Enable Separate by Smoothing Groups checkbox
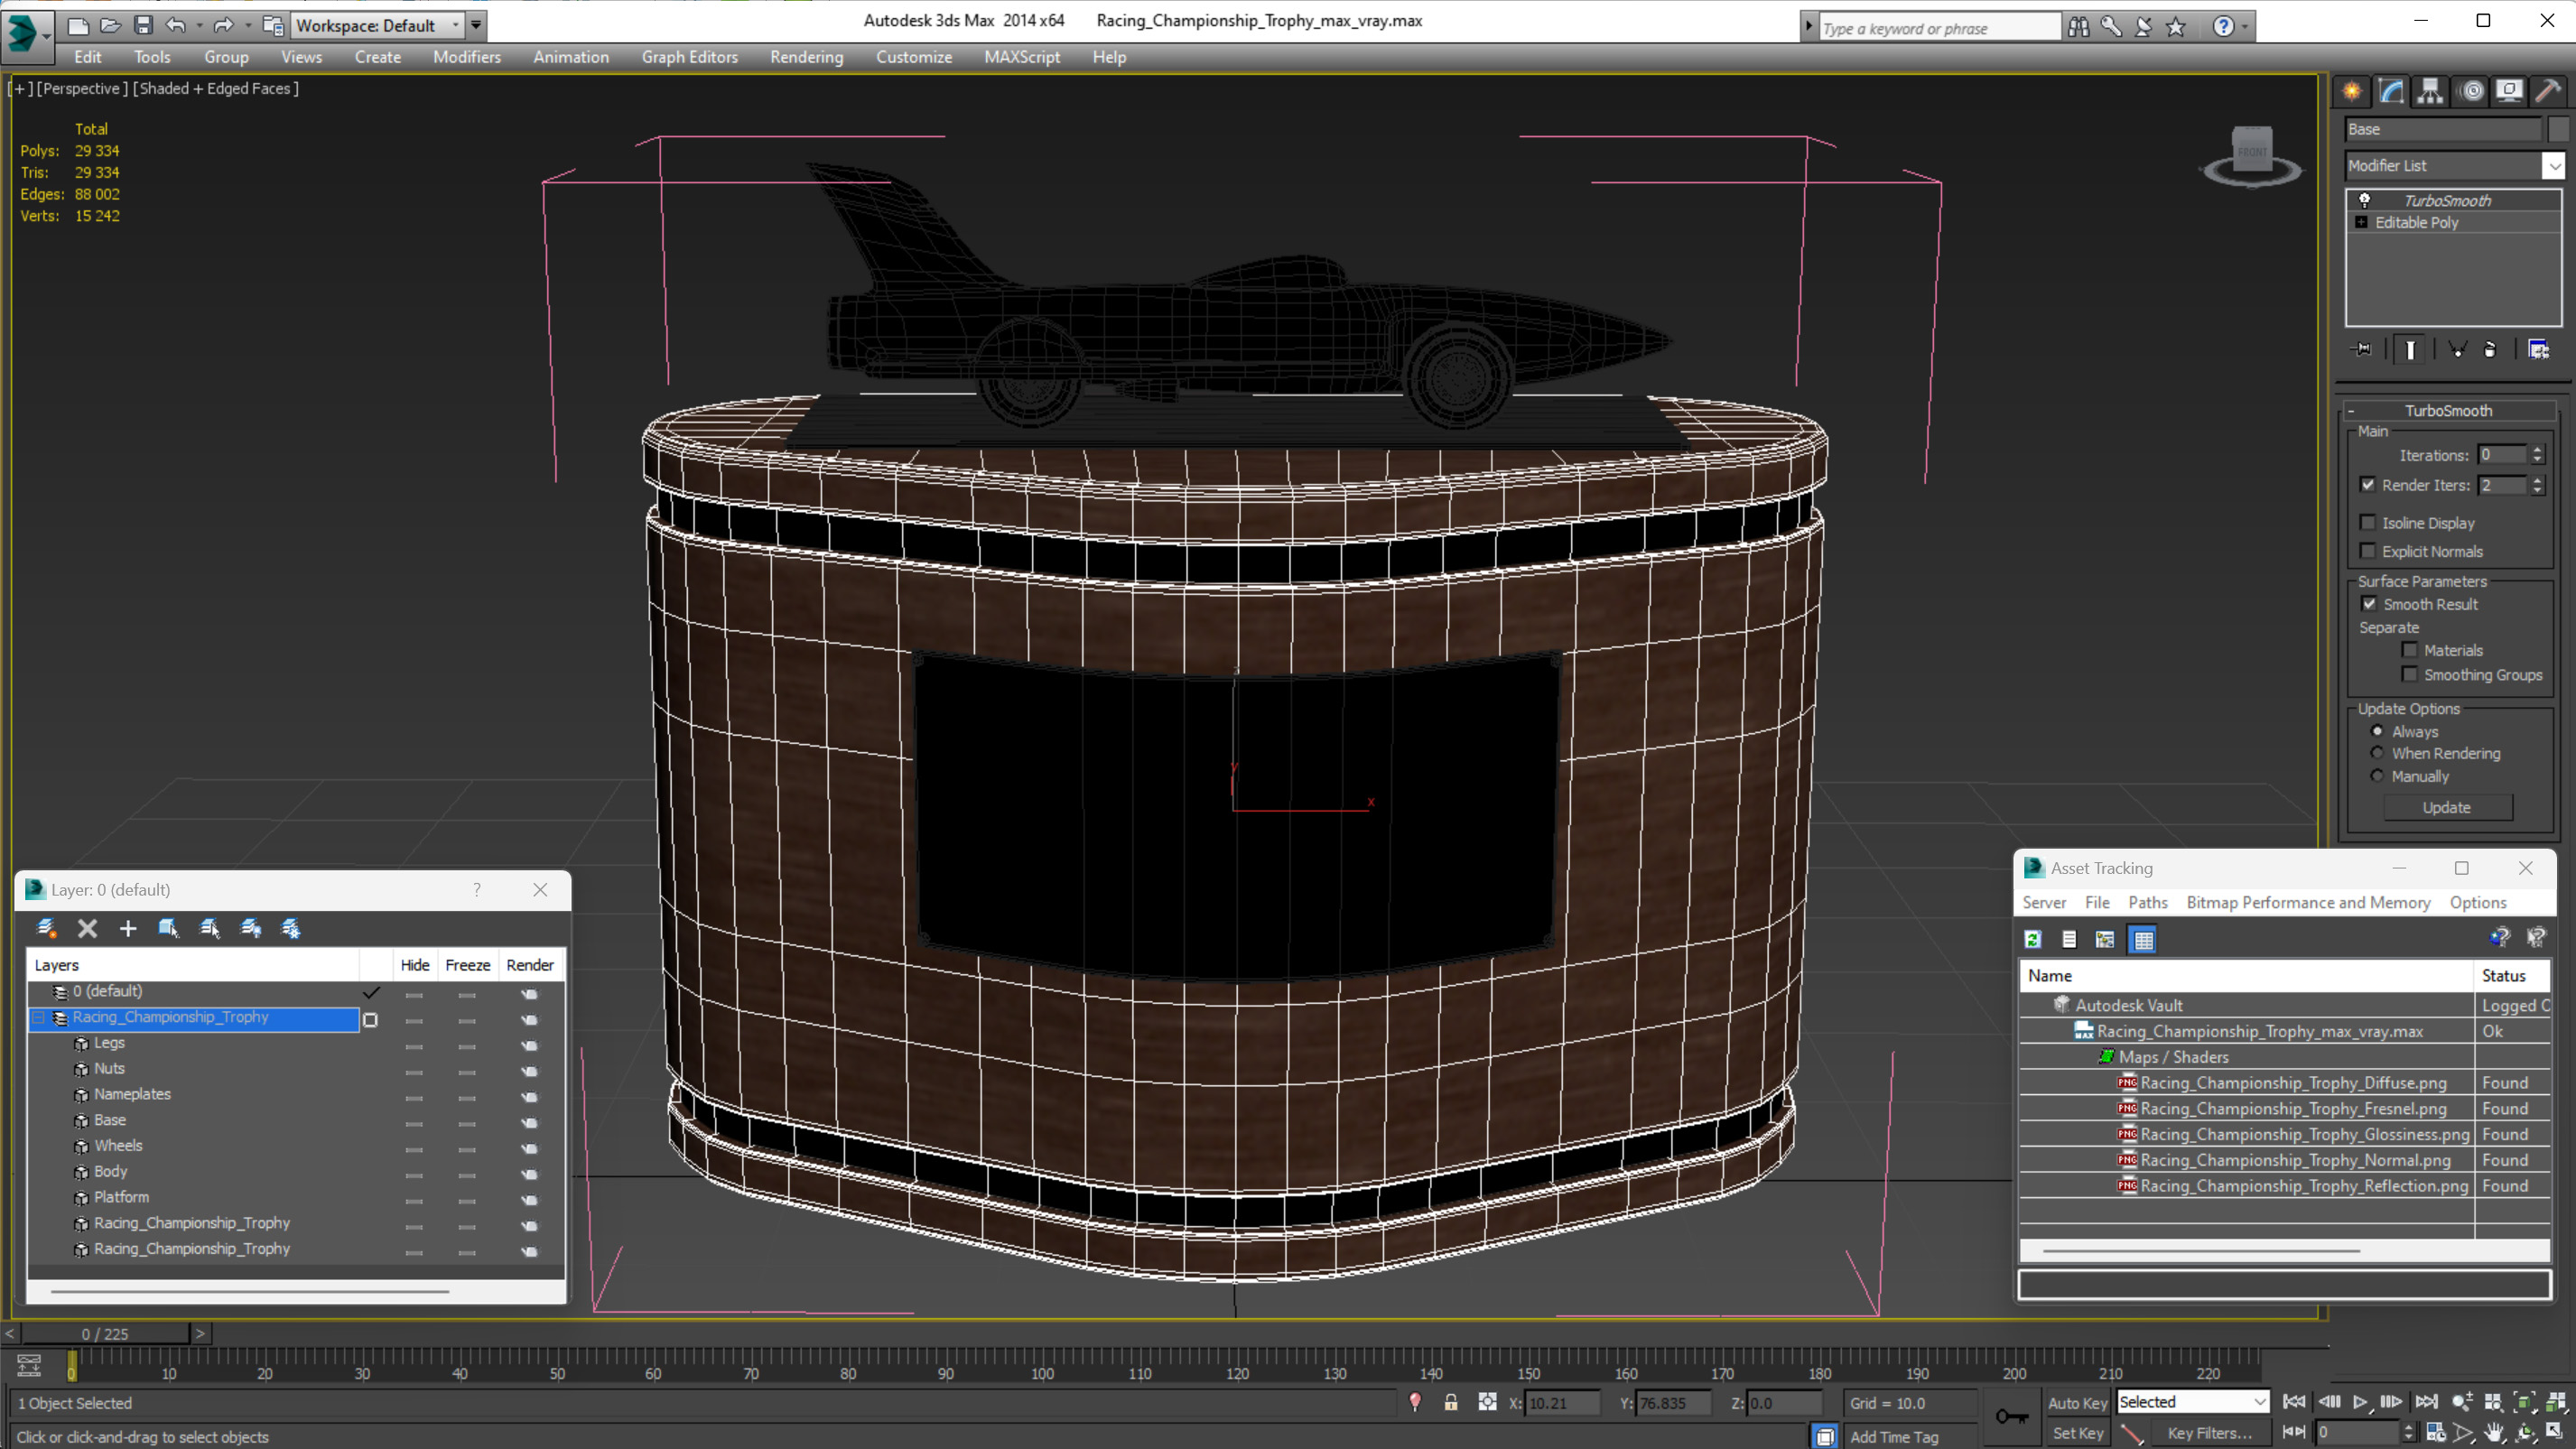Viewport: 2576px width, 1449px height. tap(2409, 674)
